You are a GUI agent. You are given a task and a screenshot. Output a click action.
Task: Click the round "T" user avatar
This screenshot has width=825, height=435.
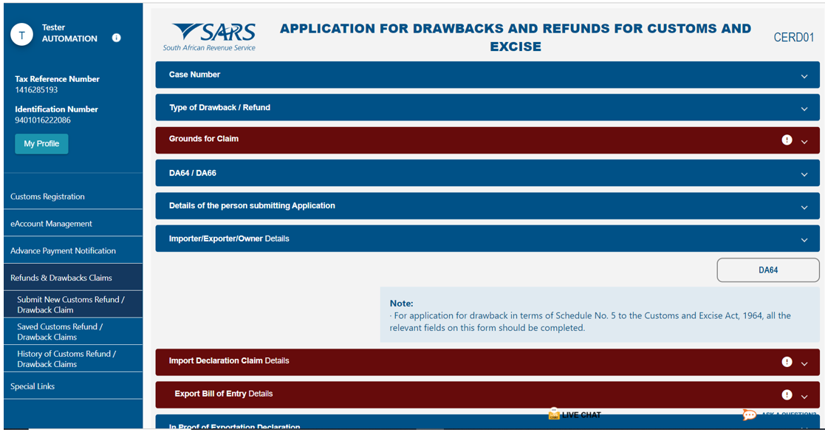tap(21, 35)
